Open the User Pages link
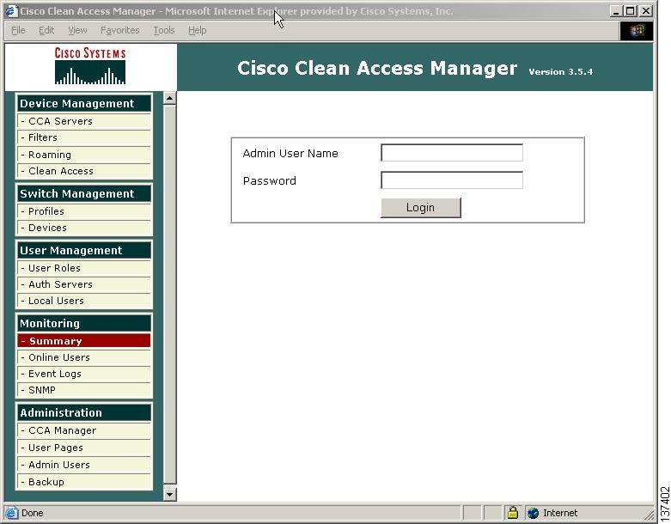Viewport: 671px width, 524px height. coord(84,448)
